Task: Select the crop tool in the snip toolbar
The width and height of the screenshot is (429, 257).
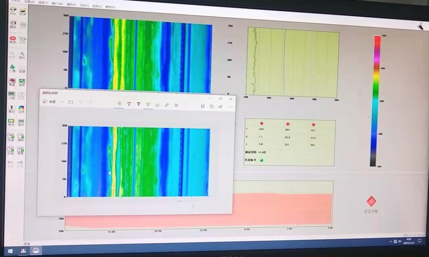Action: coord(176,105)
